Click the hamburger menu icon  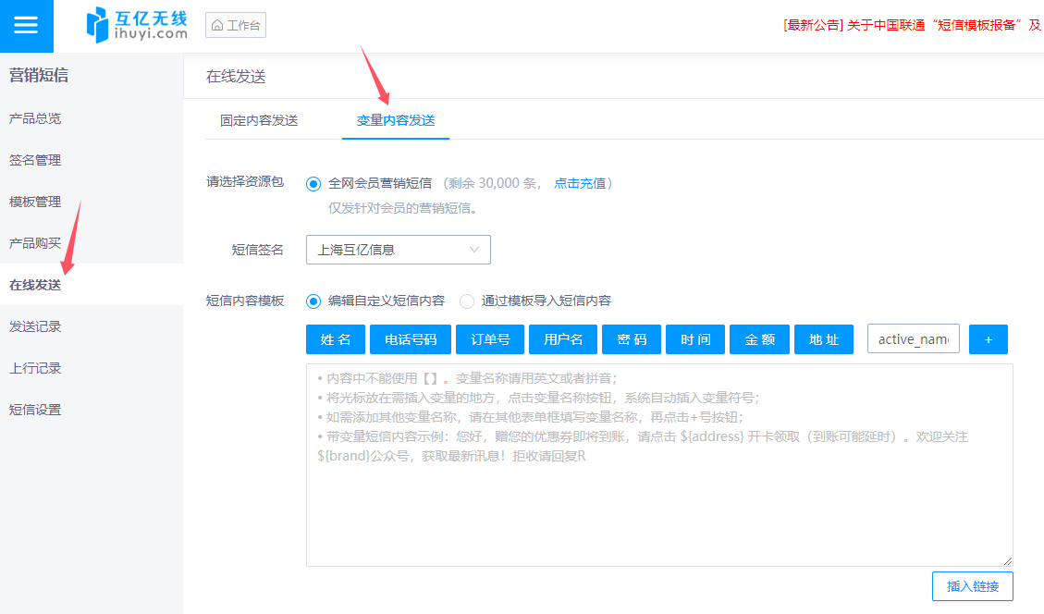26,26
